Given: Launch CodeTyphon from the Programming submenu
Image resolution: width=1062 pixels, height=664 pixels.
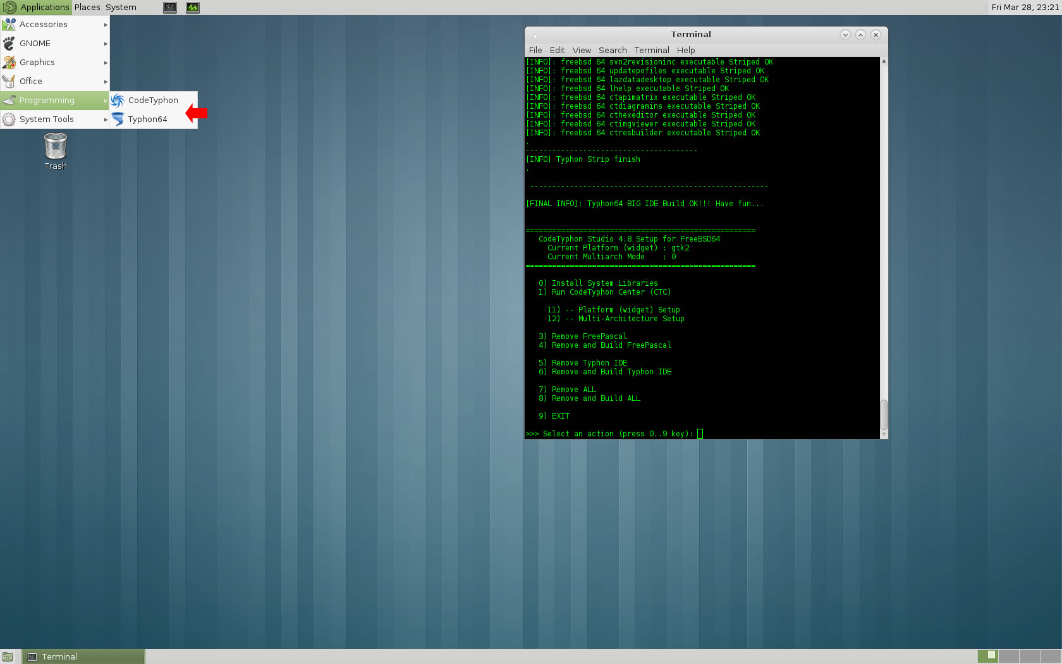Looking at the screenshot, I should point(153,100).
